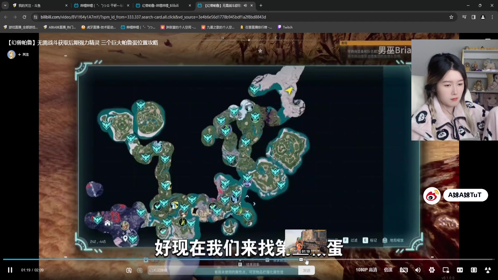Image resolution: width=498 pixels, height=280 pixels.
Task: Close the '幻兽帕鲁-哔哩哔哩_Bilibili' tab
Action: (190, 5)
